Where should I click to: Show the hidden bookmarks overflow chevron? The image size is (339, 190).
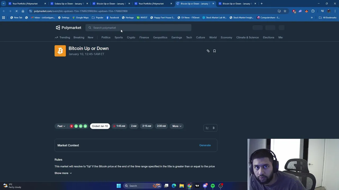pos(312,18)
